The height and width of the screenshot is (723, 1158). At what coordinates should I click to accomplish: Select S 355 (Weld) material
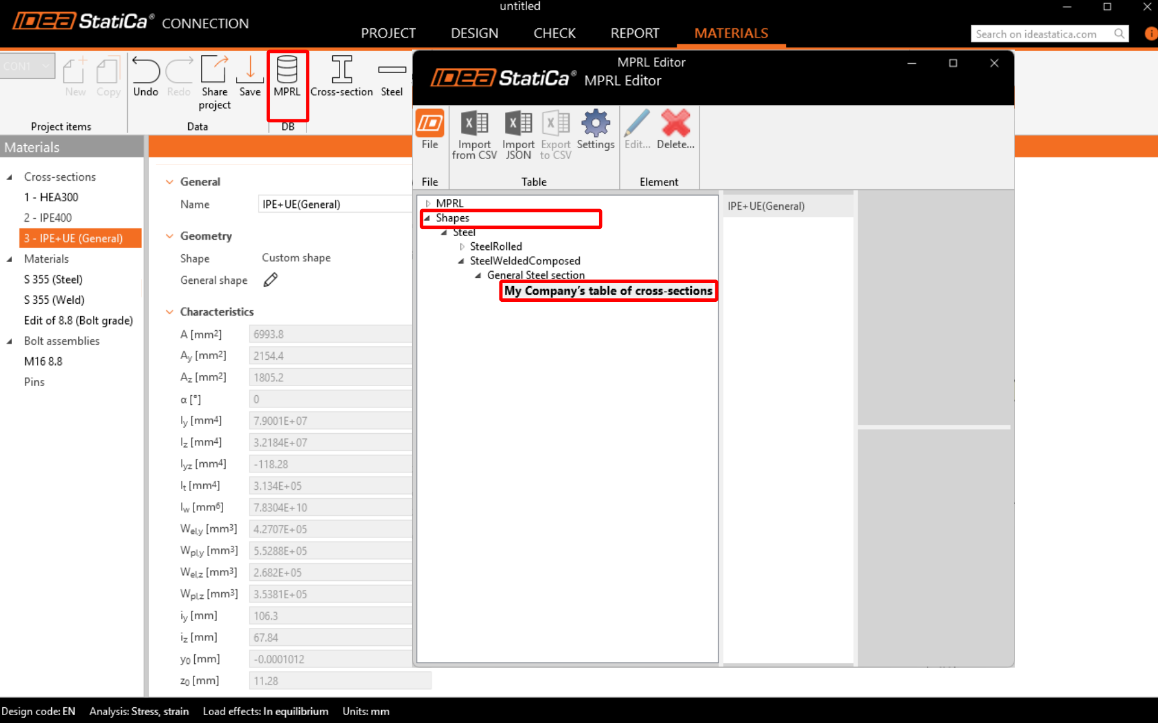coord(54,300)
